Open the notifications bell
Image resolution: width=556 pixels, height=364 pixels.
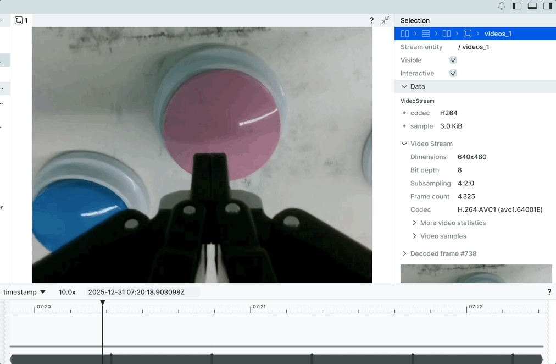click(x=502, y=6)
